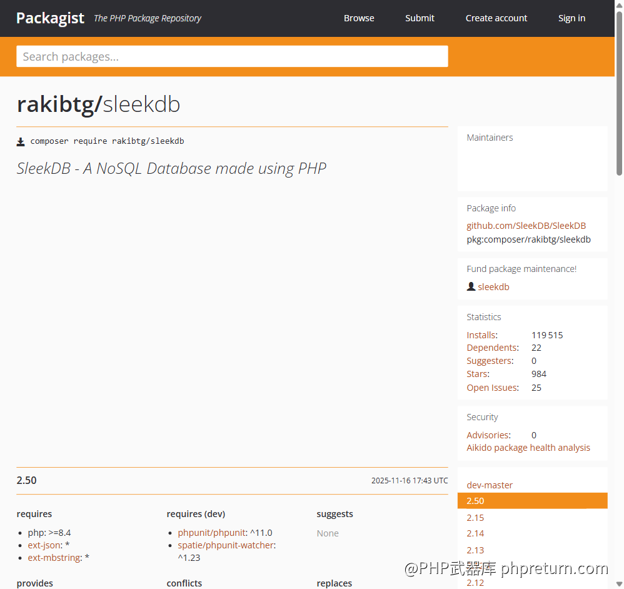
Task: Click the 2.50 version heading
Action: (x=26, y=480)
